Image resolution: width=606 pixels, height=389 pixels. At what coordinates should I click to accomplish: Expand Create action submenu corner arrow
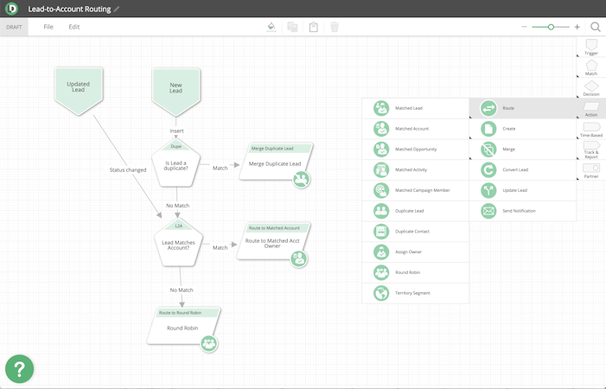pos(471,137)
